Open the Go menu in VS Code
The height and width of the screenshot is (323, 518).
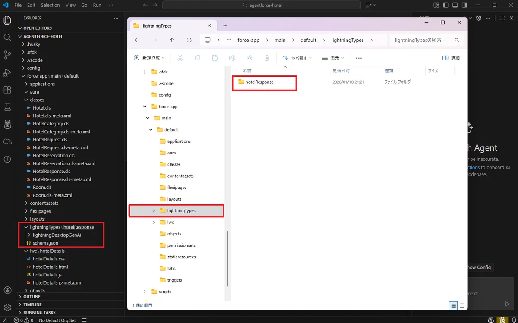coord(84,5)
